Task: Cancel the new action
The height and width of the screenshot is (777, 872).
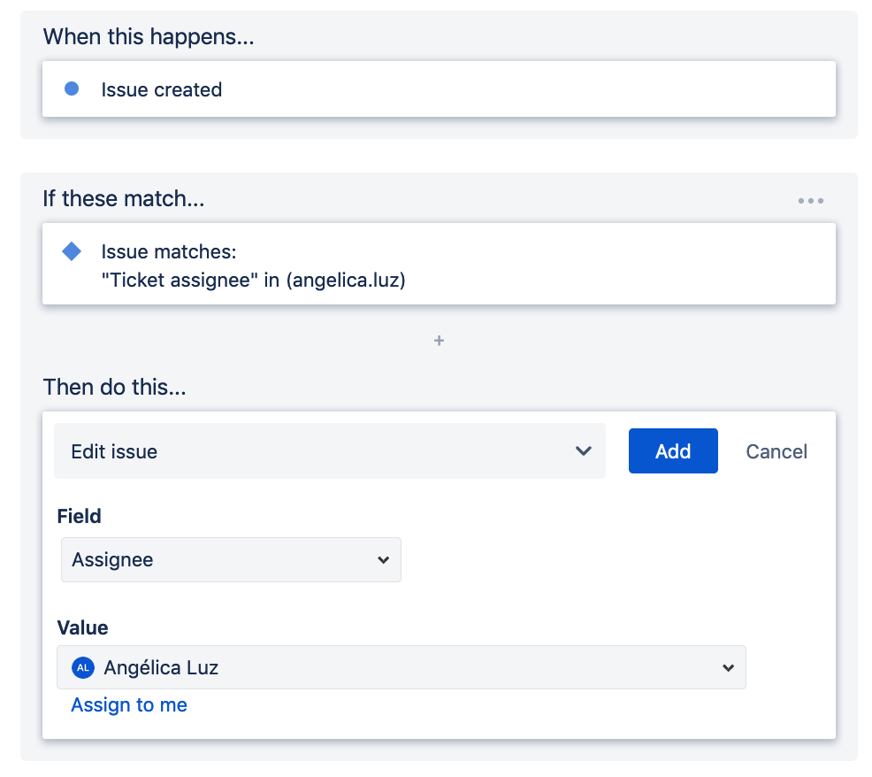Action: pyautogui.click(x=776, y=451)
